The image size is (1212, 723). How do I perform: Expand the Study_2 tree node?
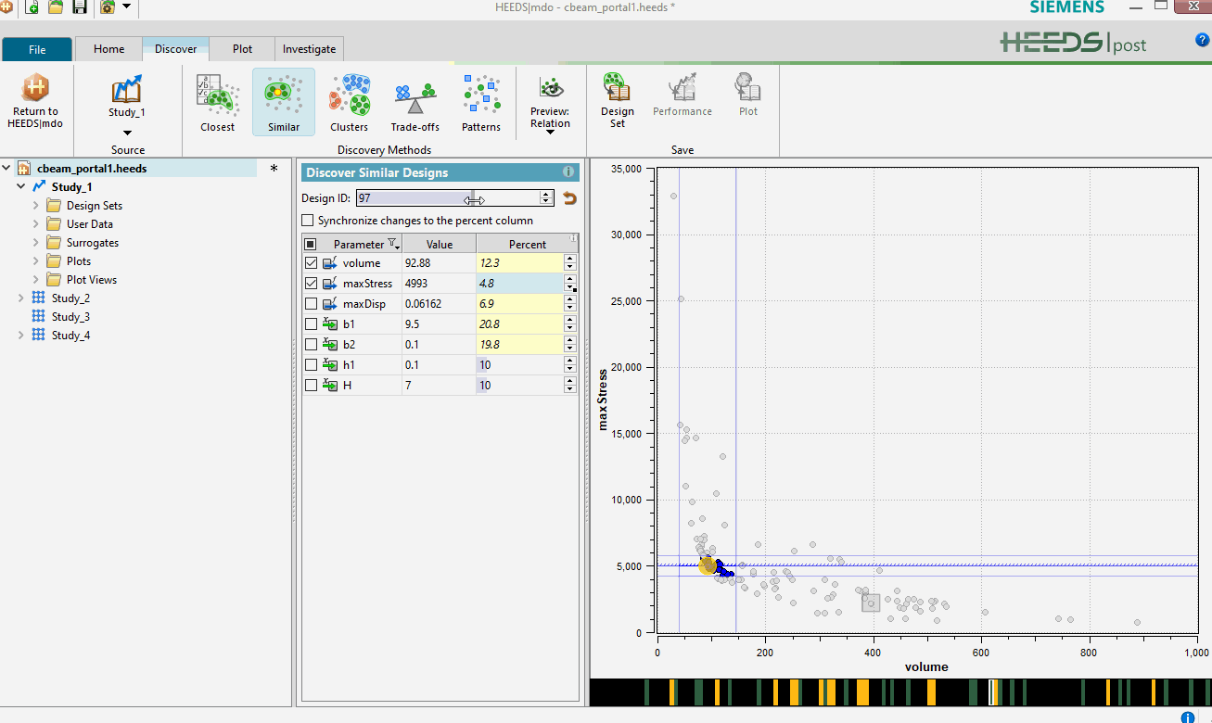21,298
